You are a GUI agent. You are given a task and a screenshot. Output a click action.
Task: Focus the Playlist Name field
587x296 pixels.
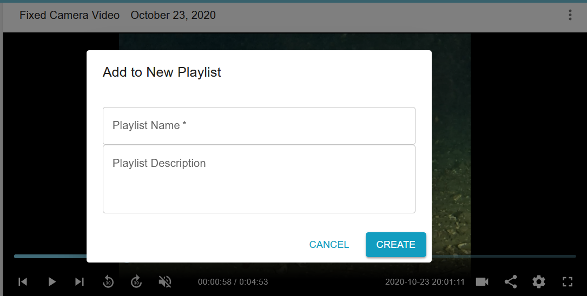coord(259,125)
